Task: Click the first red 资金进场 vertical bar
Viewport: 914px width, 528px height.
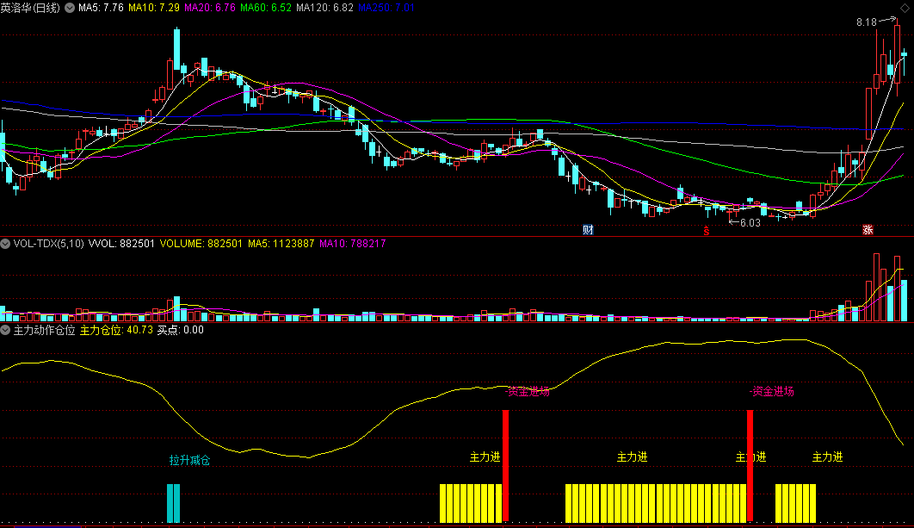Action: (505, 466)
